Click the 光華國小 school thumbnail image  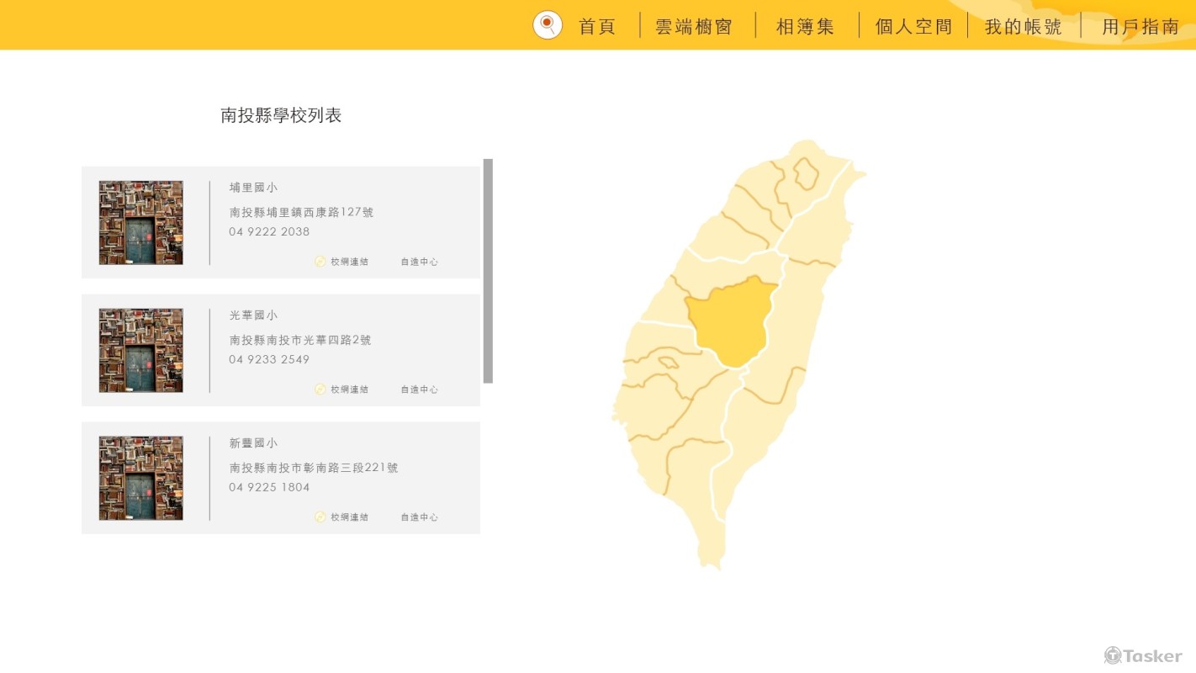coord(140,350)
